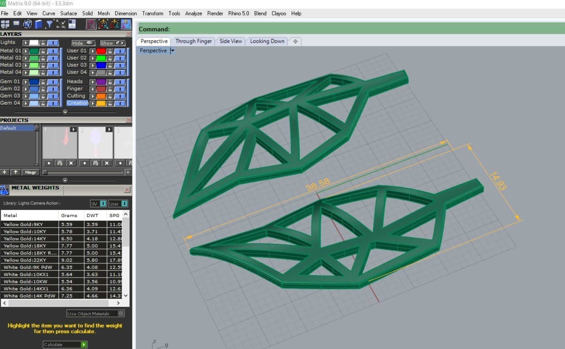The image size is (565, 349).
Task: Lock the Metal 01 layer
Action: click(x=43, y=51)
